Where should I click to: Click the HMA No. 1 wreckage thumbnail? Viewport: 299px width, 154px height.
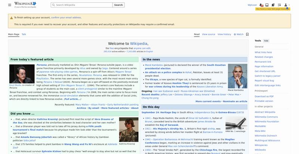pos(236,123)
